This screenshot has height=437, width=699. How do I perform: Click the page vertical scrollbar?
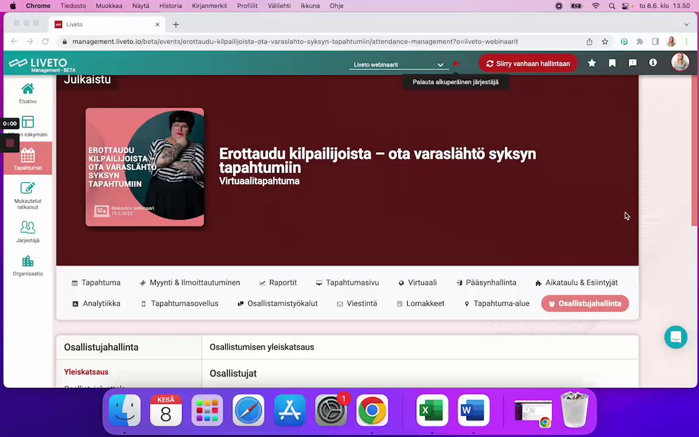[695, 152]
